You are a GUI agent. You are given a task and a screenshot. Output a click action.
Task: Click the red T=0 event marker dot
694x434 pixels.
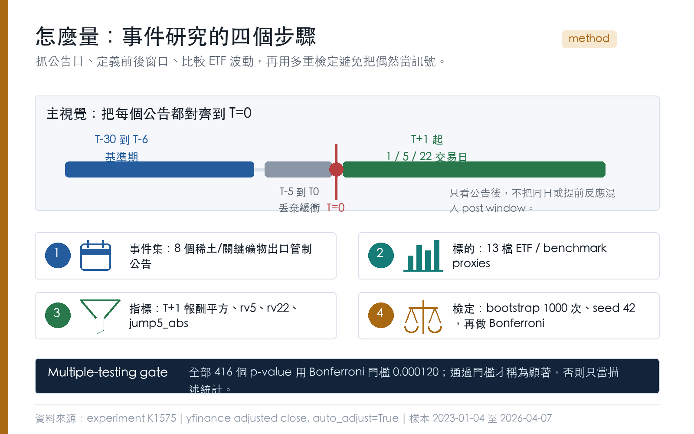[337, 169]
